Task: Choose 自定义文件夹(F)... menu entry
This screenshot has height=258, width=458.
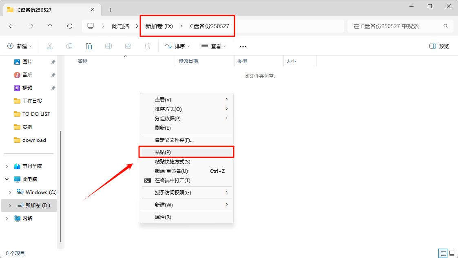Action: point(187,140)
